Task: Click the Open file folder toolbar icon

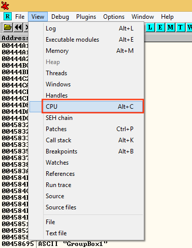Action: pyautogui.click(x=8, y=27)
